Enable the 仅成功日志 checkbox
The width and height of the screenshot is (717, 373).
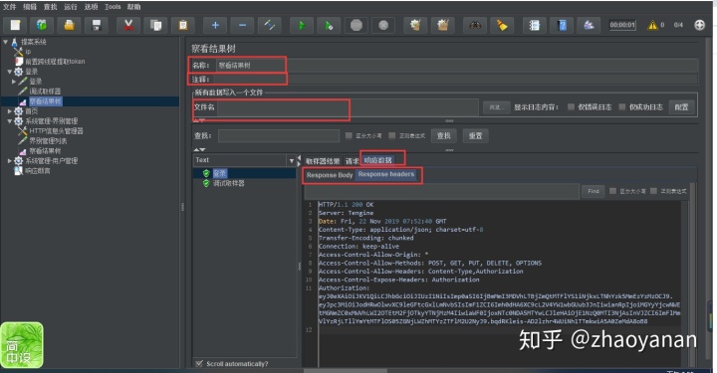pyautogui.click(x=621, y=106)
